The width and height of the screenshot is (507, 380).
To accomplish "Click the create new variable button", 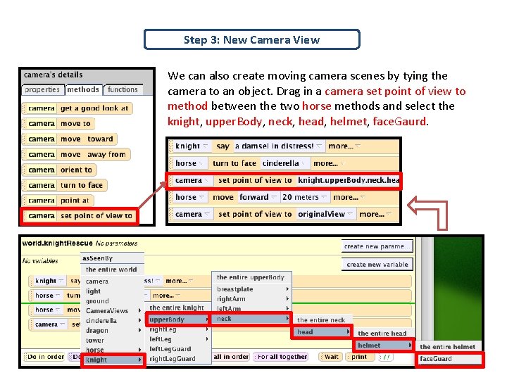I will coord(377,265).
